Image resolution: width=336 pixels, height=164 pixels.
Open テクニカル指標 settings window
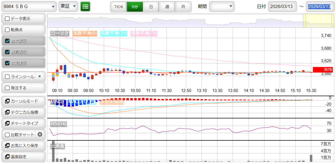23,112
